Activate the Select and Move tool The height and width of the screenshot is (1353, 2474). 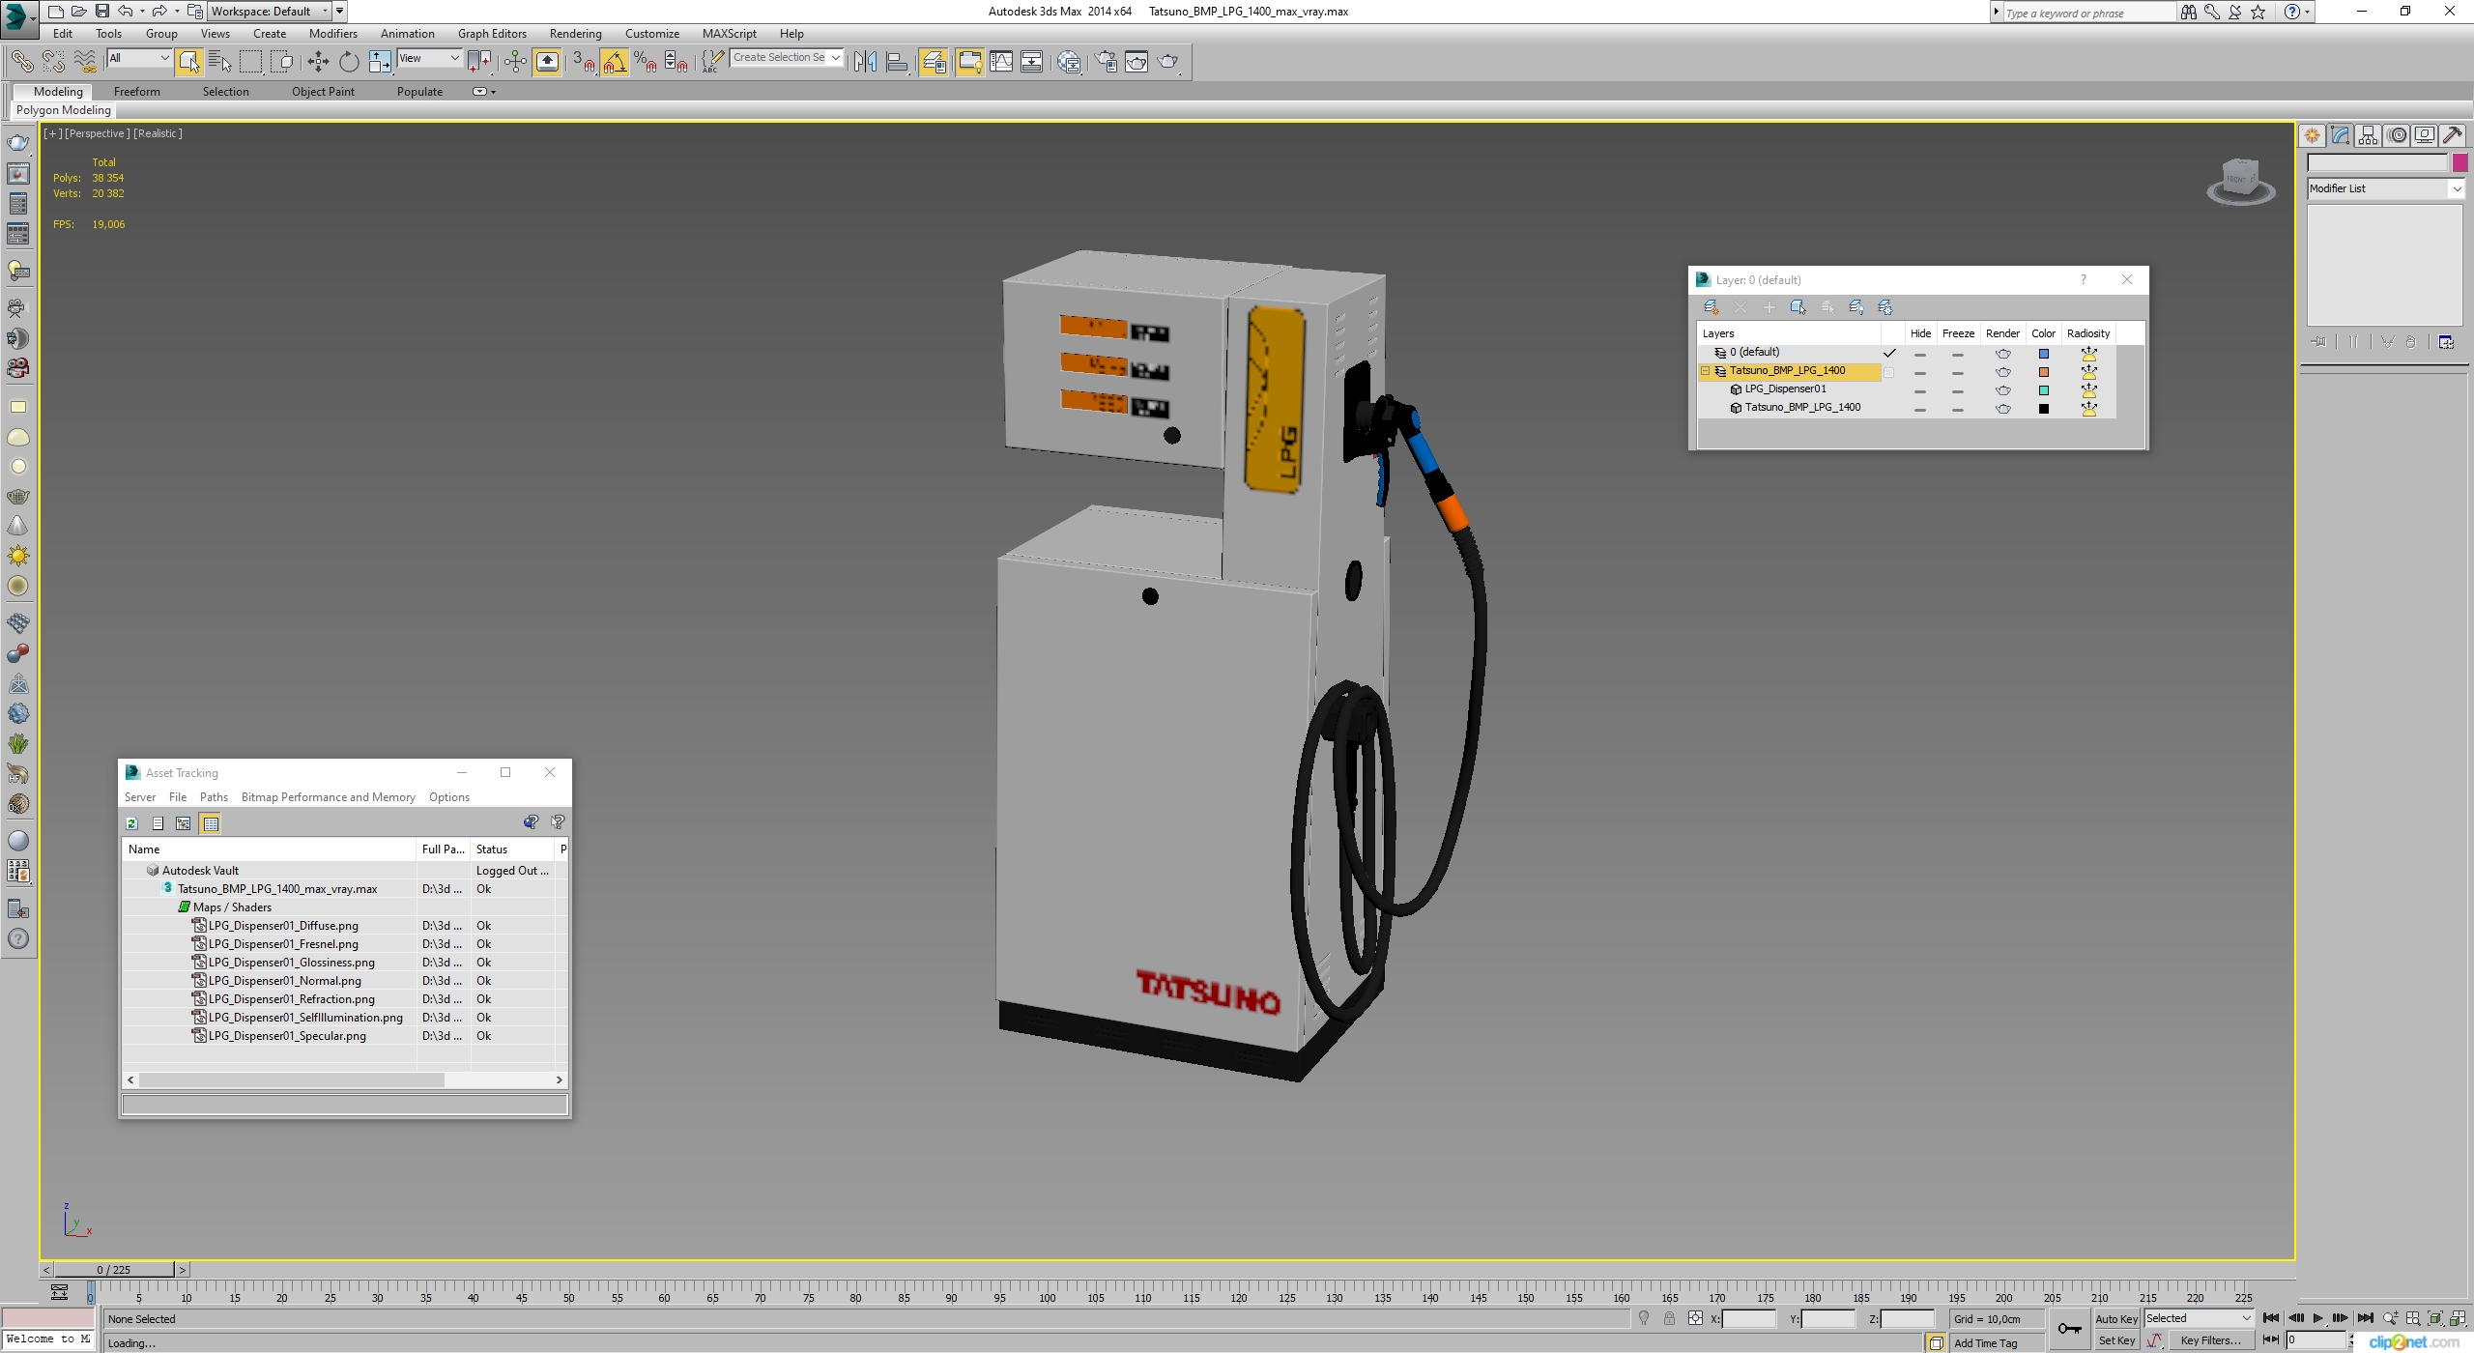(x=318, y=62)
